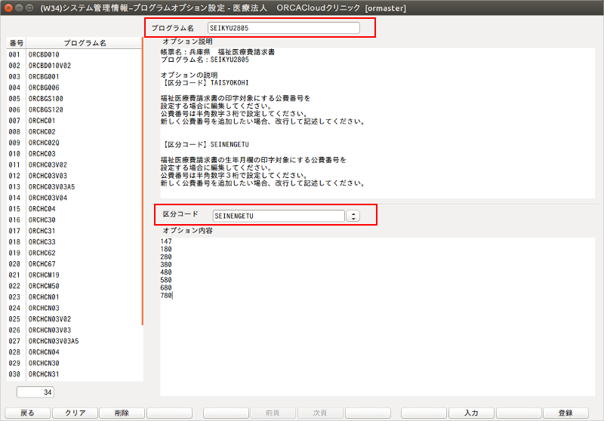Click the 戻る button
604x421 pixels.
pos(27,413)
